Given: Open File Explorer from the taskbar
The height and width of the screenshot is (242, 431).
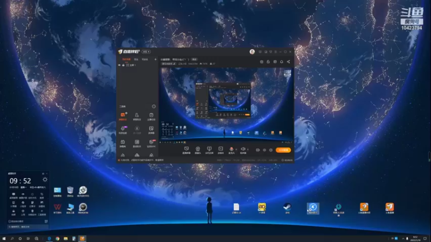Looking at the screenshot, I should (x=66, y=238).
